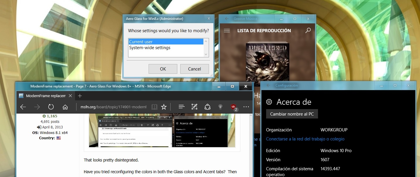Open a new tab in Edge

point(80,96)
